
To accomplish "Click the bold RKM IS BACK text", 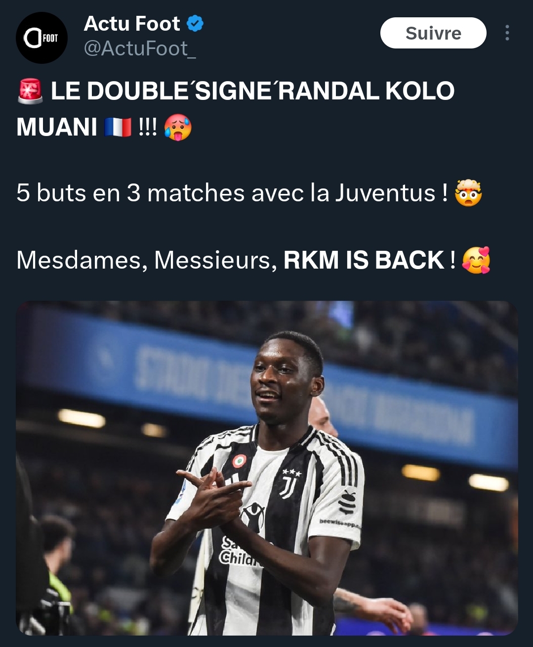I will tap(364, 260).
